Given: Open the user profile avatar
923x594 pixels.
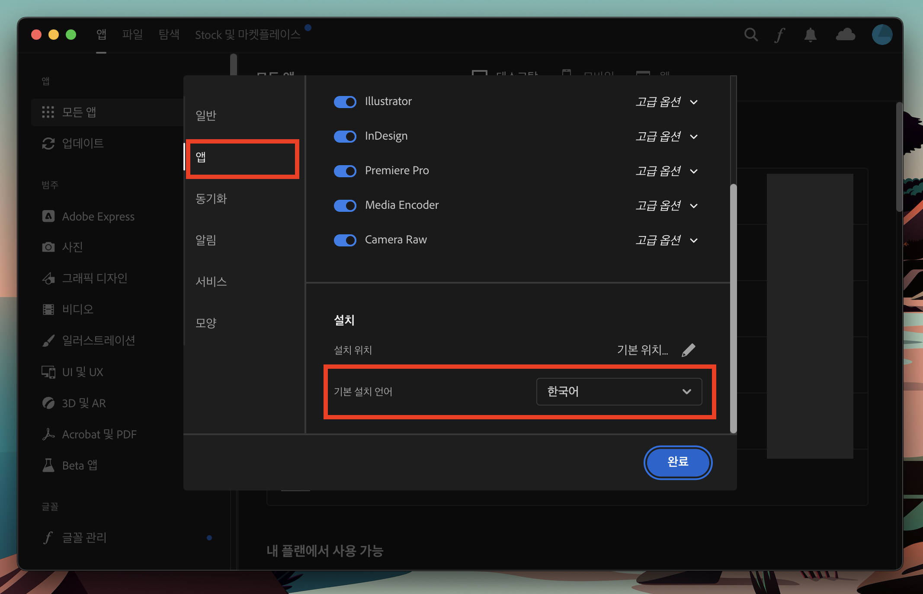Looking at the screenshot, I should coord(882,35).
